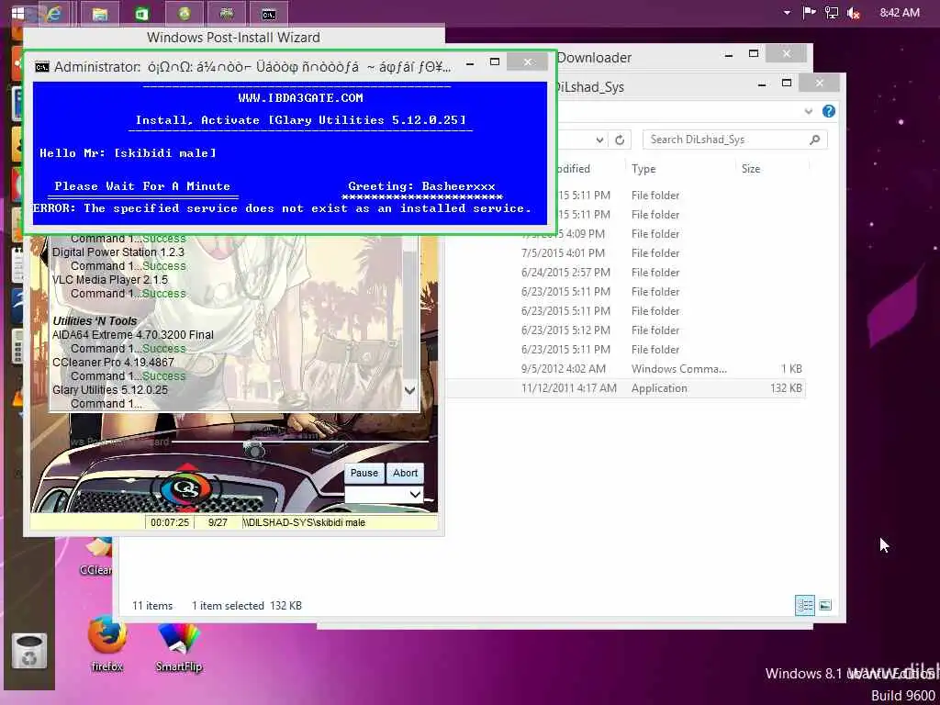Select the SmartFlip desktop icon
Screen dimensions: 940x705
(179, 647)
